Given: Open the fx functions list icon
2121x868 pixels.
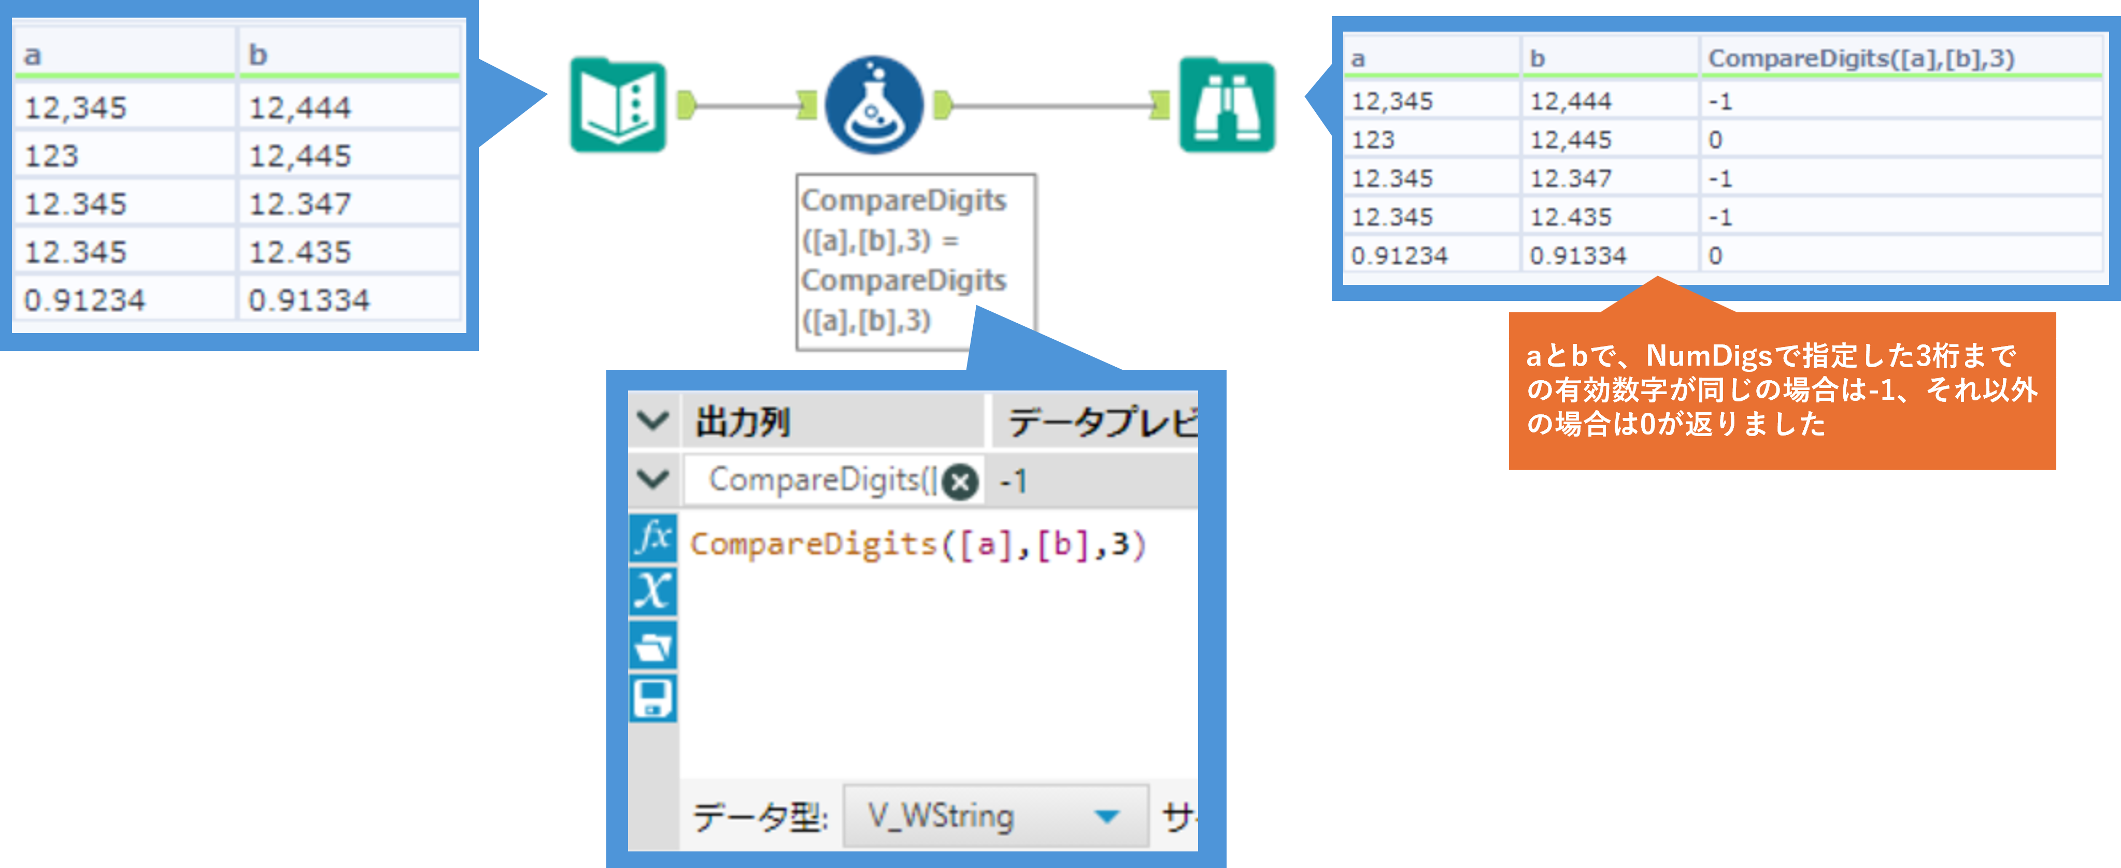Looking at the screenshot, I should (x=653, y=538).
